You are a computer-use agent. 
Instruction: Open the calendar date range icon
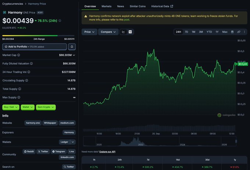click(232, 32)
